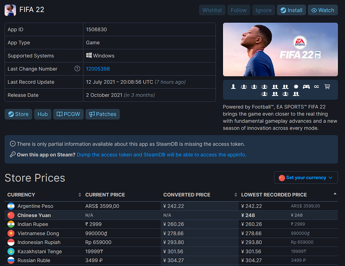
Task: Open the Set your currency dropdown
Action: pyautogui.click(x=306, y=177)
